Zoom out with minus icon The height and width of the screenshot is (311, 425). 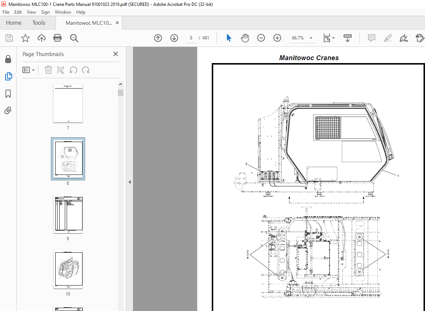(x=261, y=38)
